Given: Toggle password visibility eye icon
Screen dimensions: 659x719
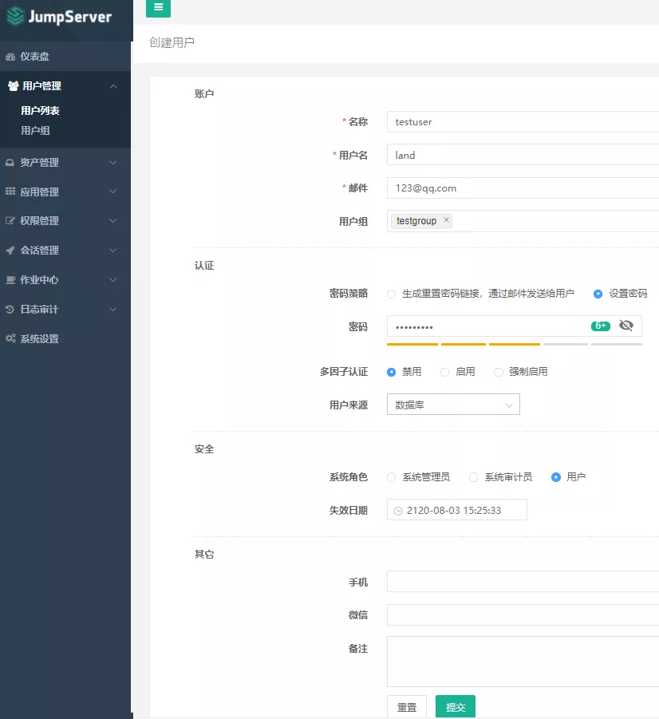Looking at the screenshot, I should tap(626, 326).
